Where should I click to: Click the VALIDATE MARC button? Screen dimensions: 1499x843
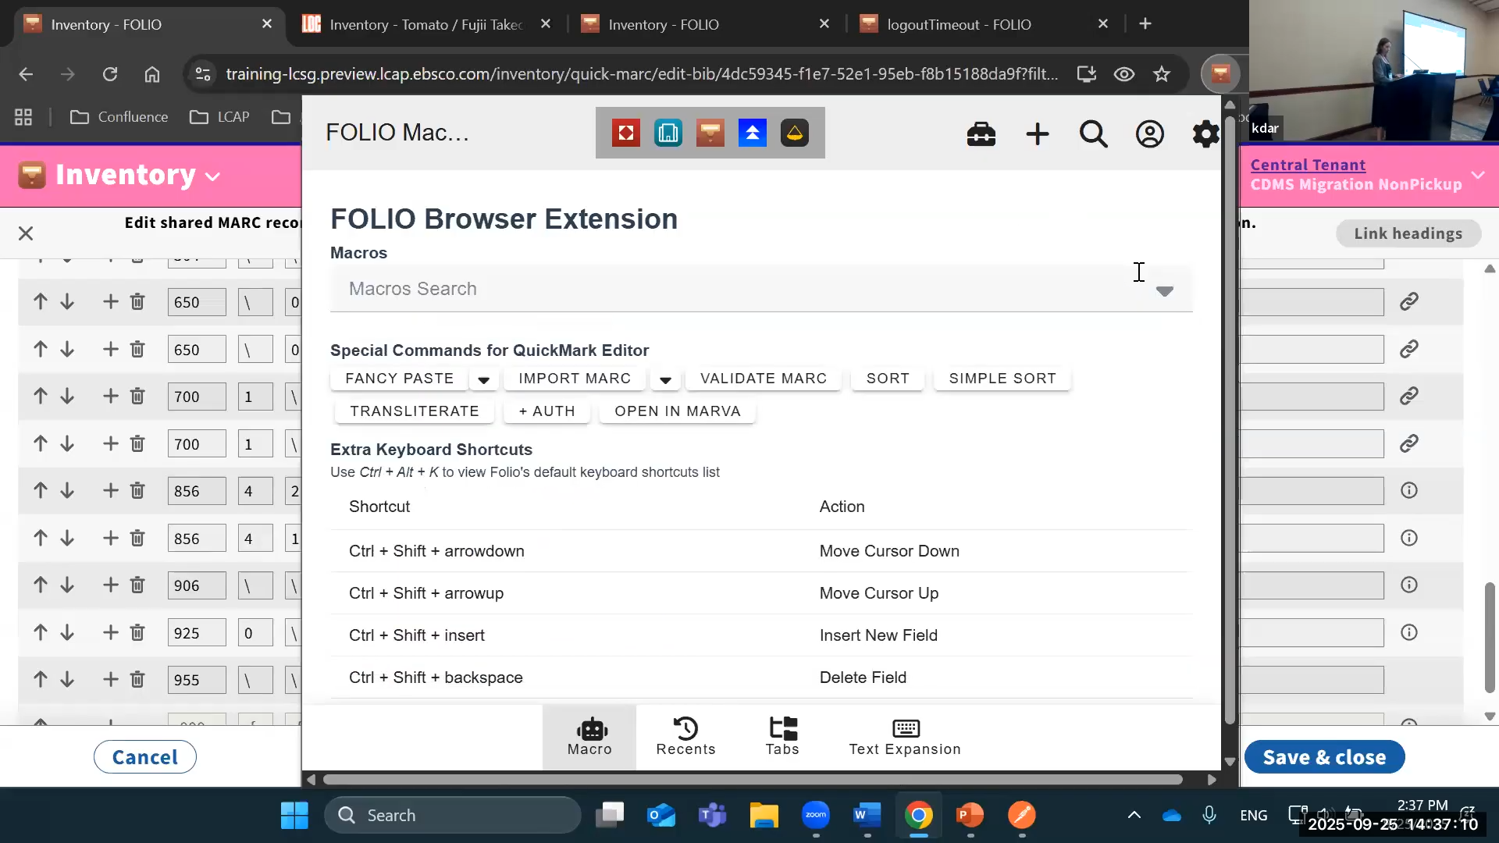click(x=763, y=379)
